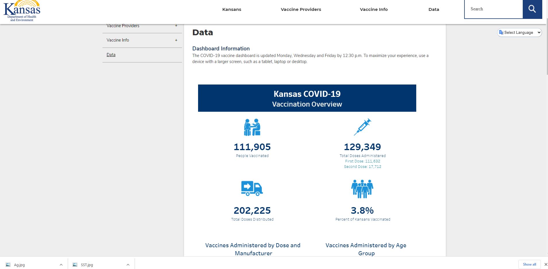This screenshot has width=548, height=269.
Task: Click the SST.jpg file icon in downloads bar
Action: point(75,265)
